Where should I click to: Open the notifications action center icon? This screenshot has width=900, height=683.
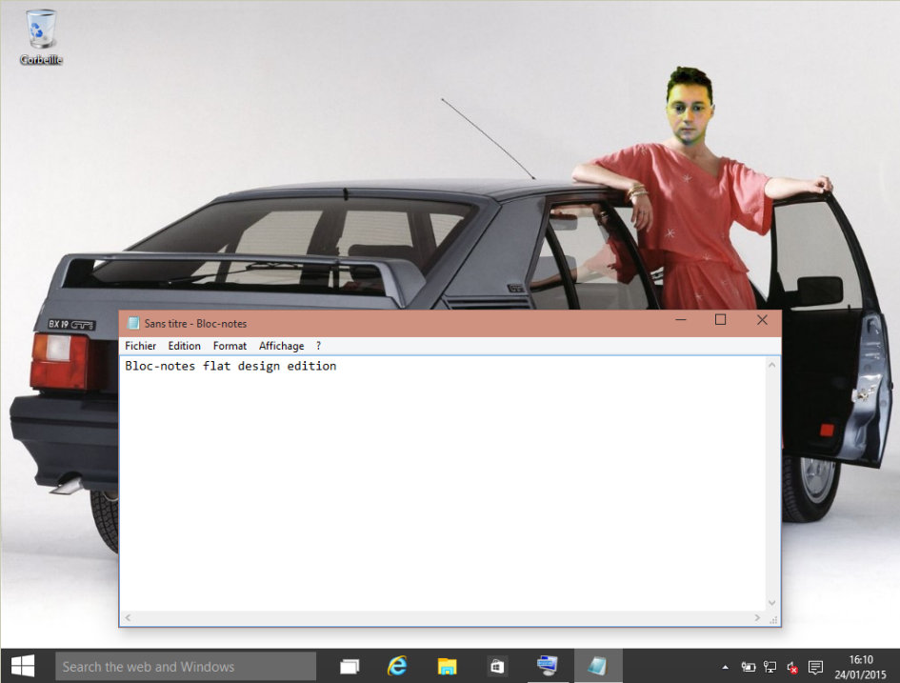point(815,668)
